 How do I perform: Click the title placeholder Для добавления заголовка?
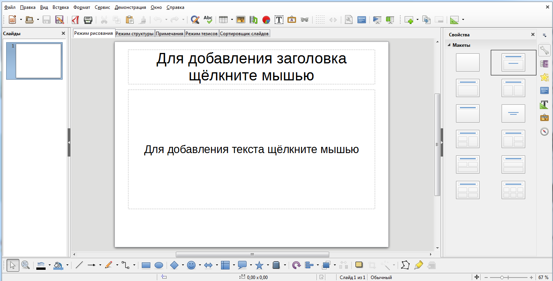tap(252, 66)
